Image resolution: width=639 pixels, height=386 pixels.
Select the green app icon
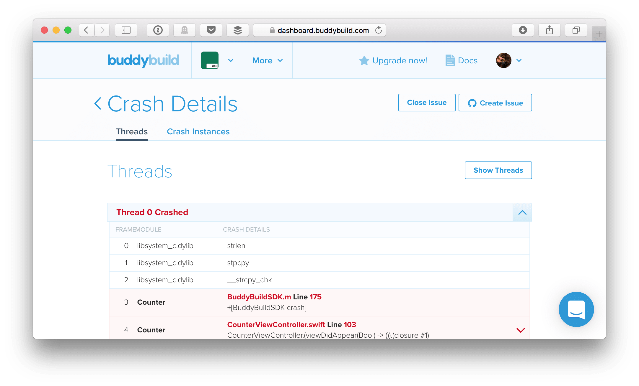[x=210, y=60]
